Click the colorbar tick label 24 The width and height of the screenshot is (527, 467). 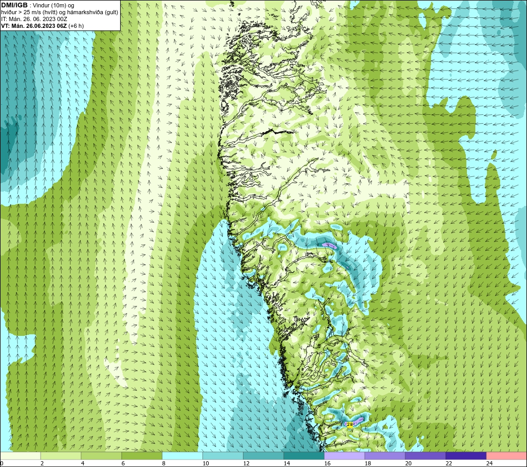click(490, 463)
